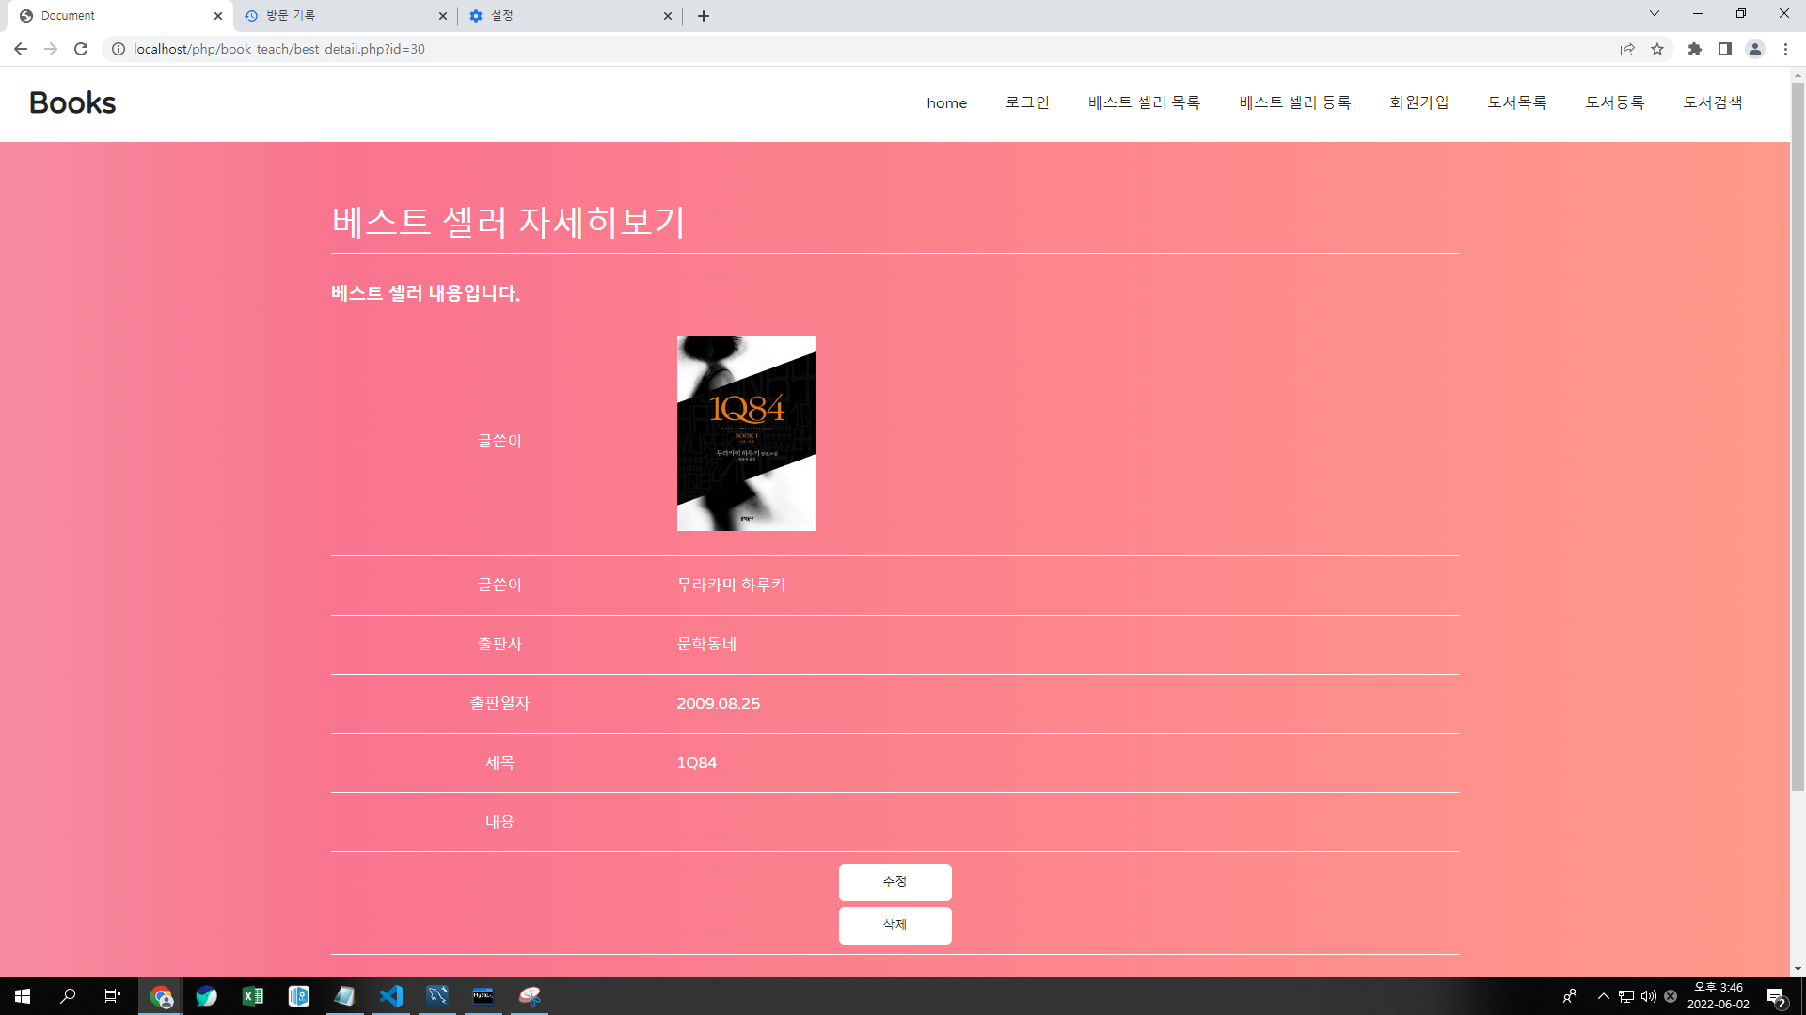Go to 도서검색 nav link
1806x1015 pixels.
click(x=1712, y=102)
